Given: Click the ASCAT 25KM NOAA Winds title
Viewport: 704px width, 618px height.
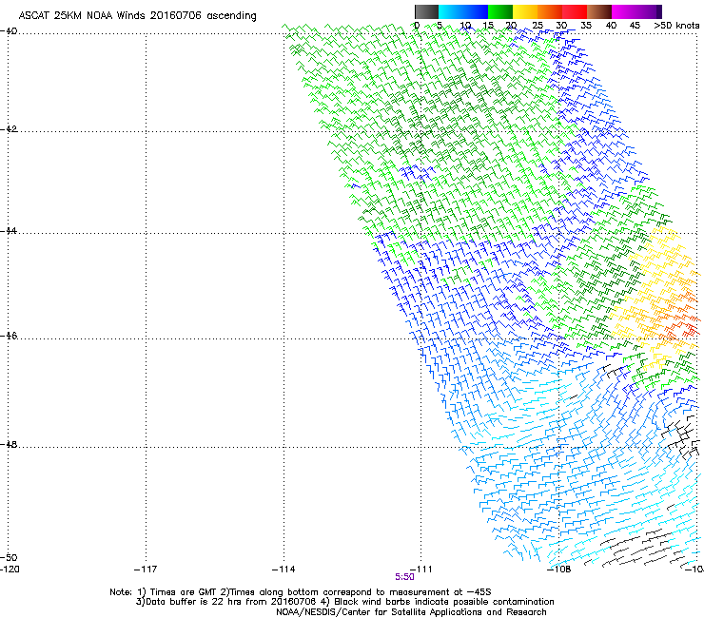Looking at the screenshot, I should click(137, 16).
